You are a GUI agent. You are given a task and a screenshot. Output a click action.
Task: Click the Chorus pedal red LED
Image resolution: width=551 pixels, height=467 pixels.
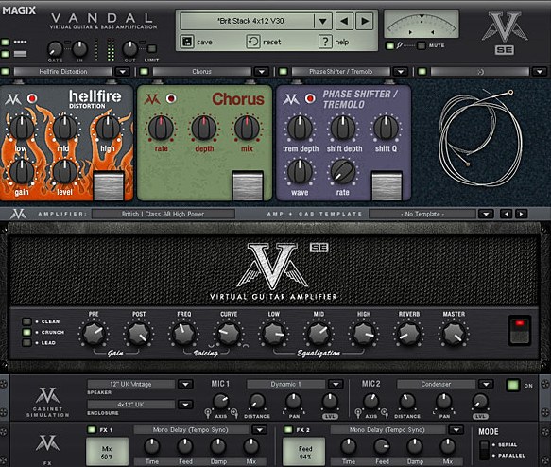(x=171, y=98)
